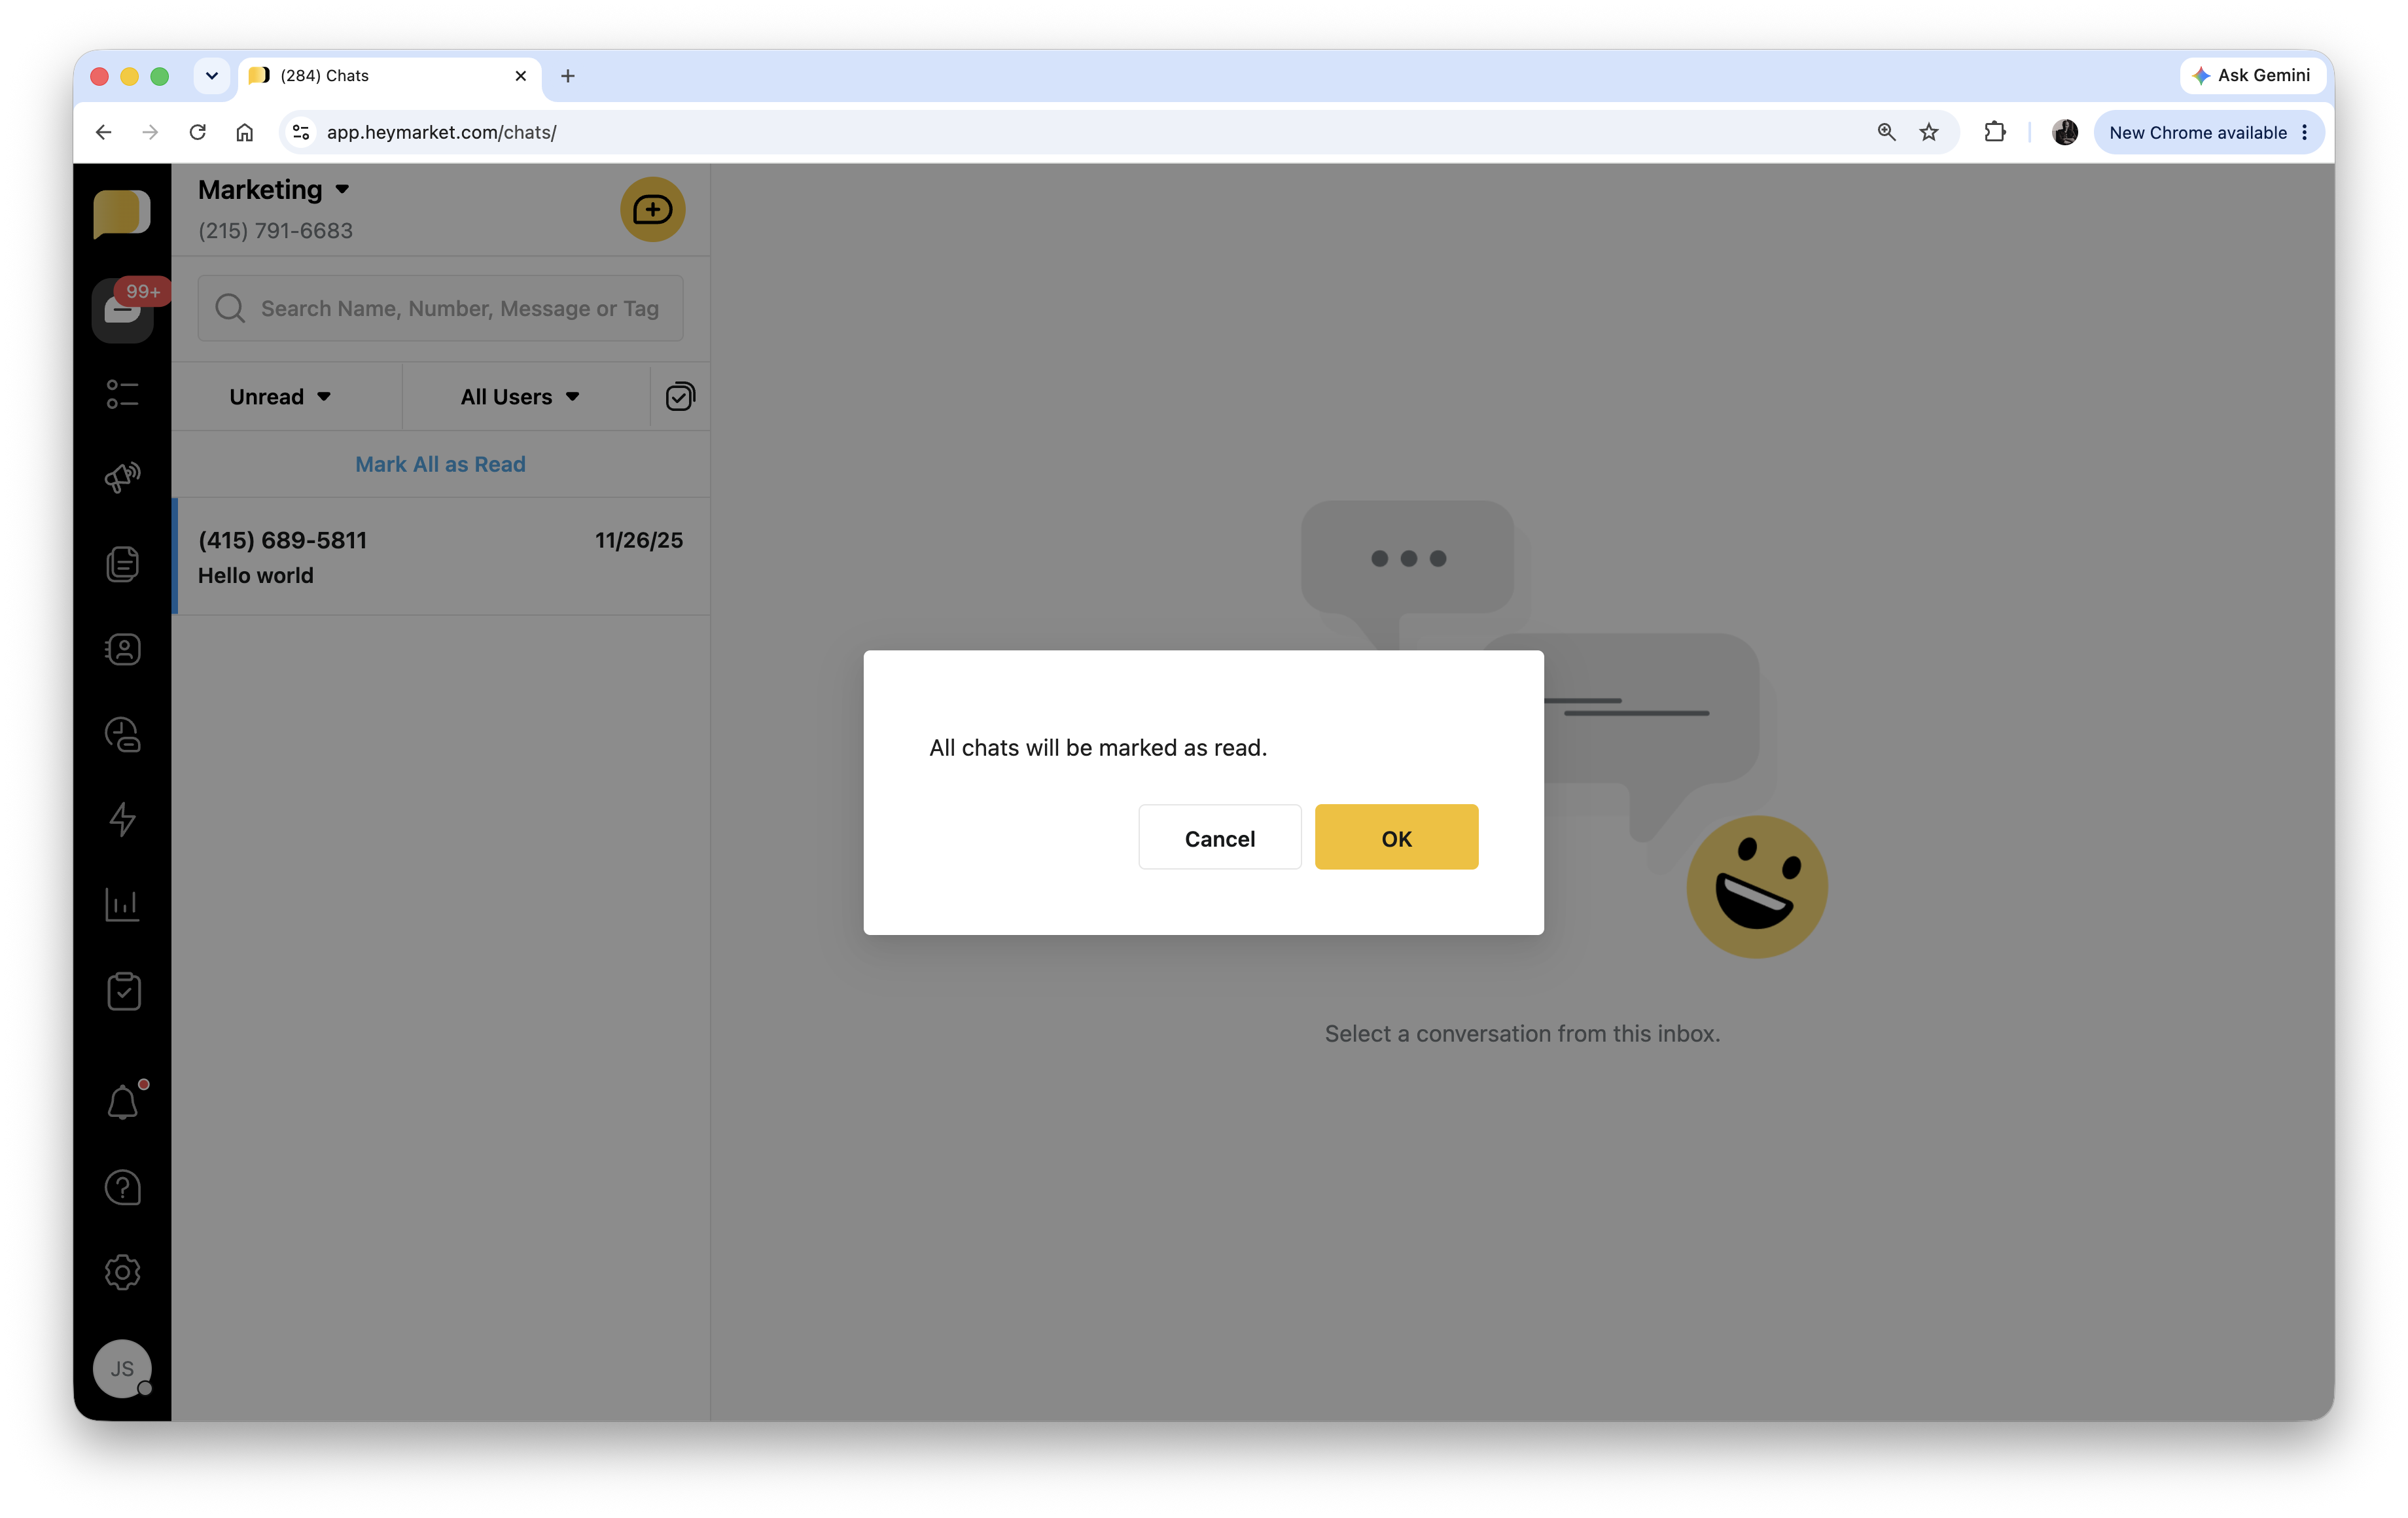
Task: Open the notifications bell icon
Action: point(122,1102)
